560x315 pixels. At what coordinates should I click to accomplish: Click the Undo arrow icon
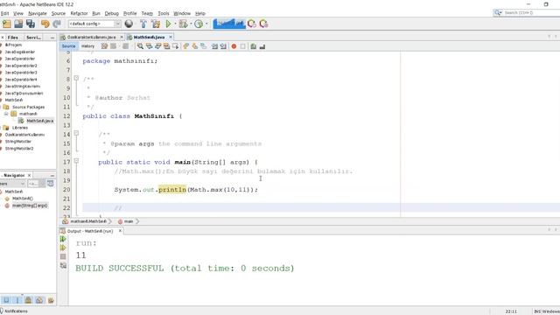coord(45,24)
